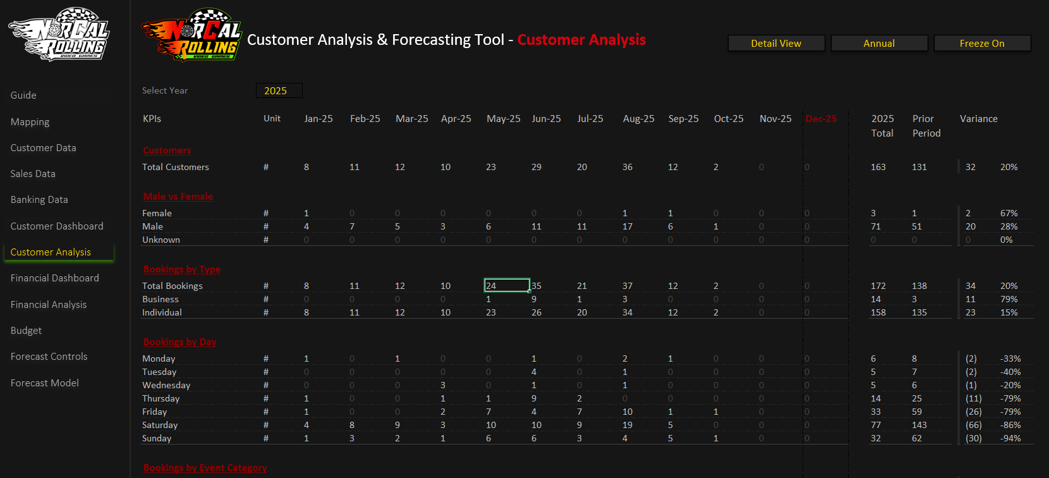1049x478 pixels.
Task: Open the Guide sidebar page
Action: click(x=23, y=95)
